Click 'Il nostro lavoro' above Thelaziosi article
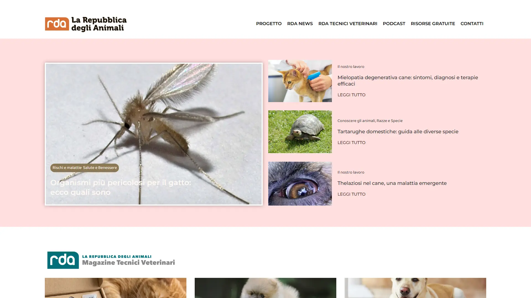531x298 pixels. 351,172
